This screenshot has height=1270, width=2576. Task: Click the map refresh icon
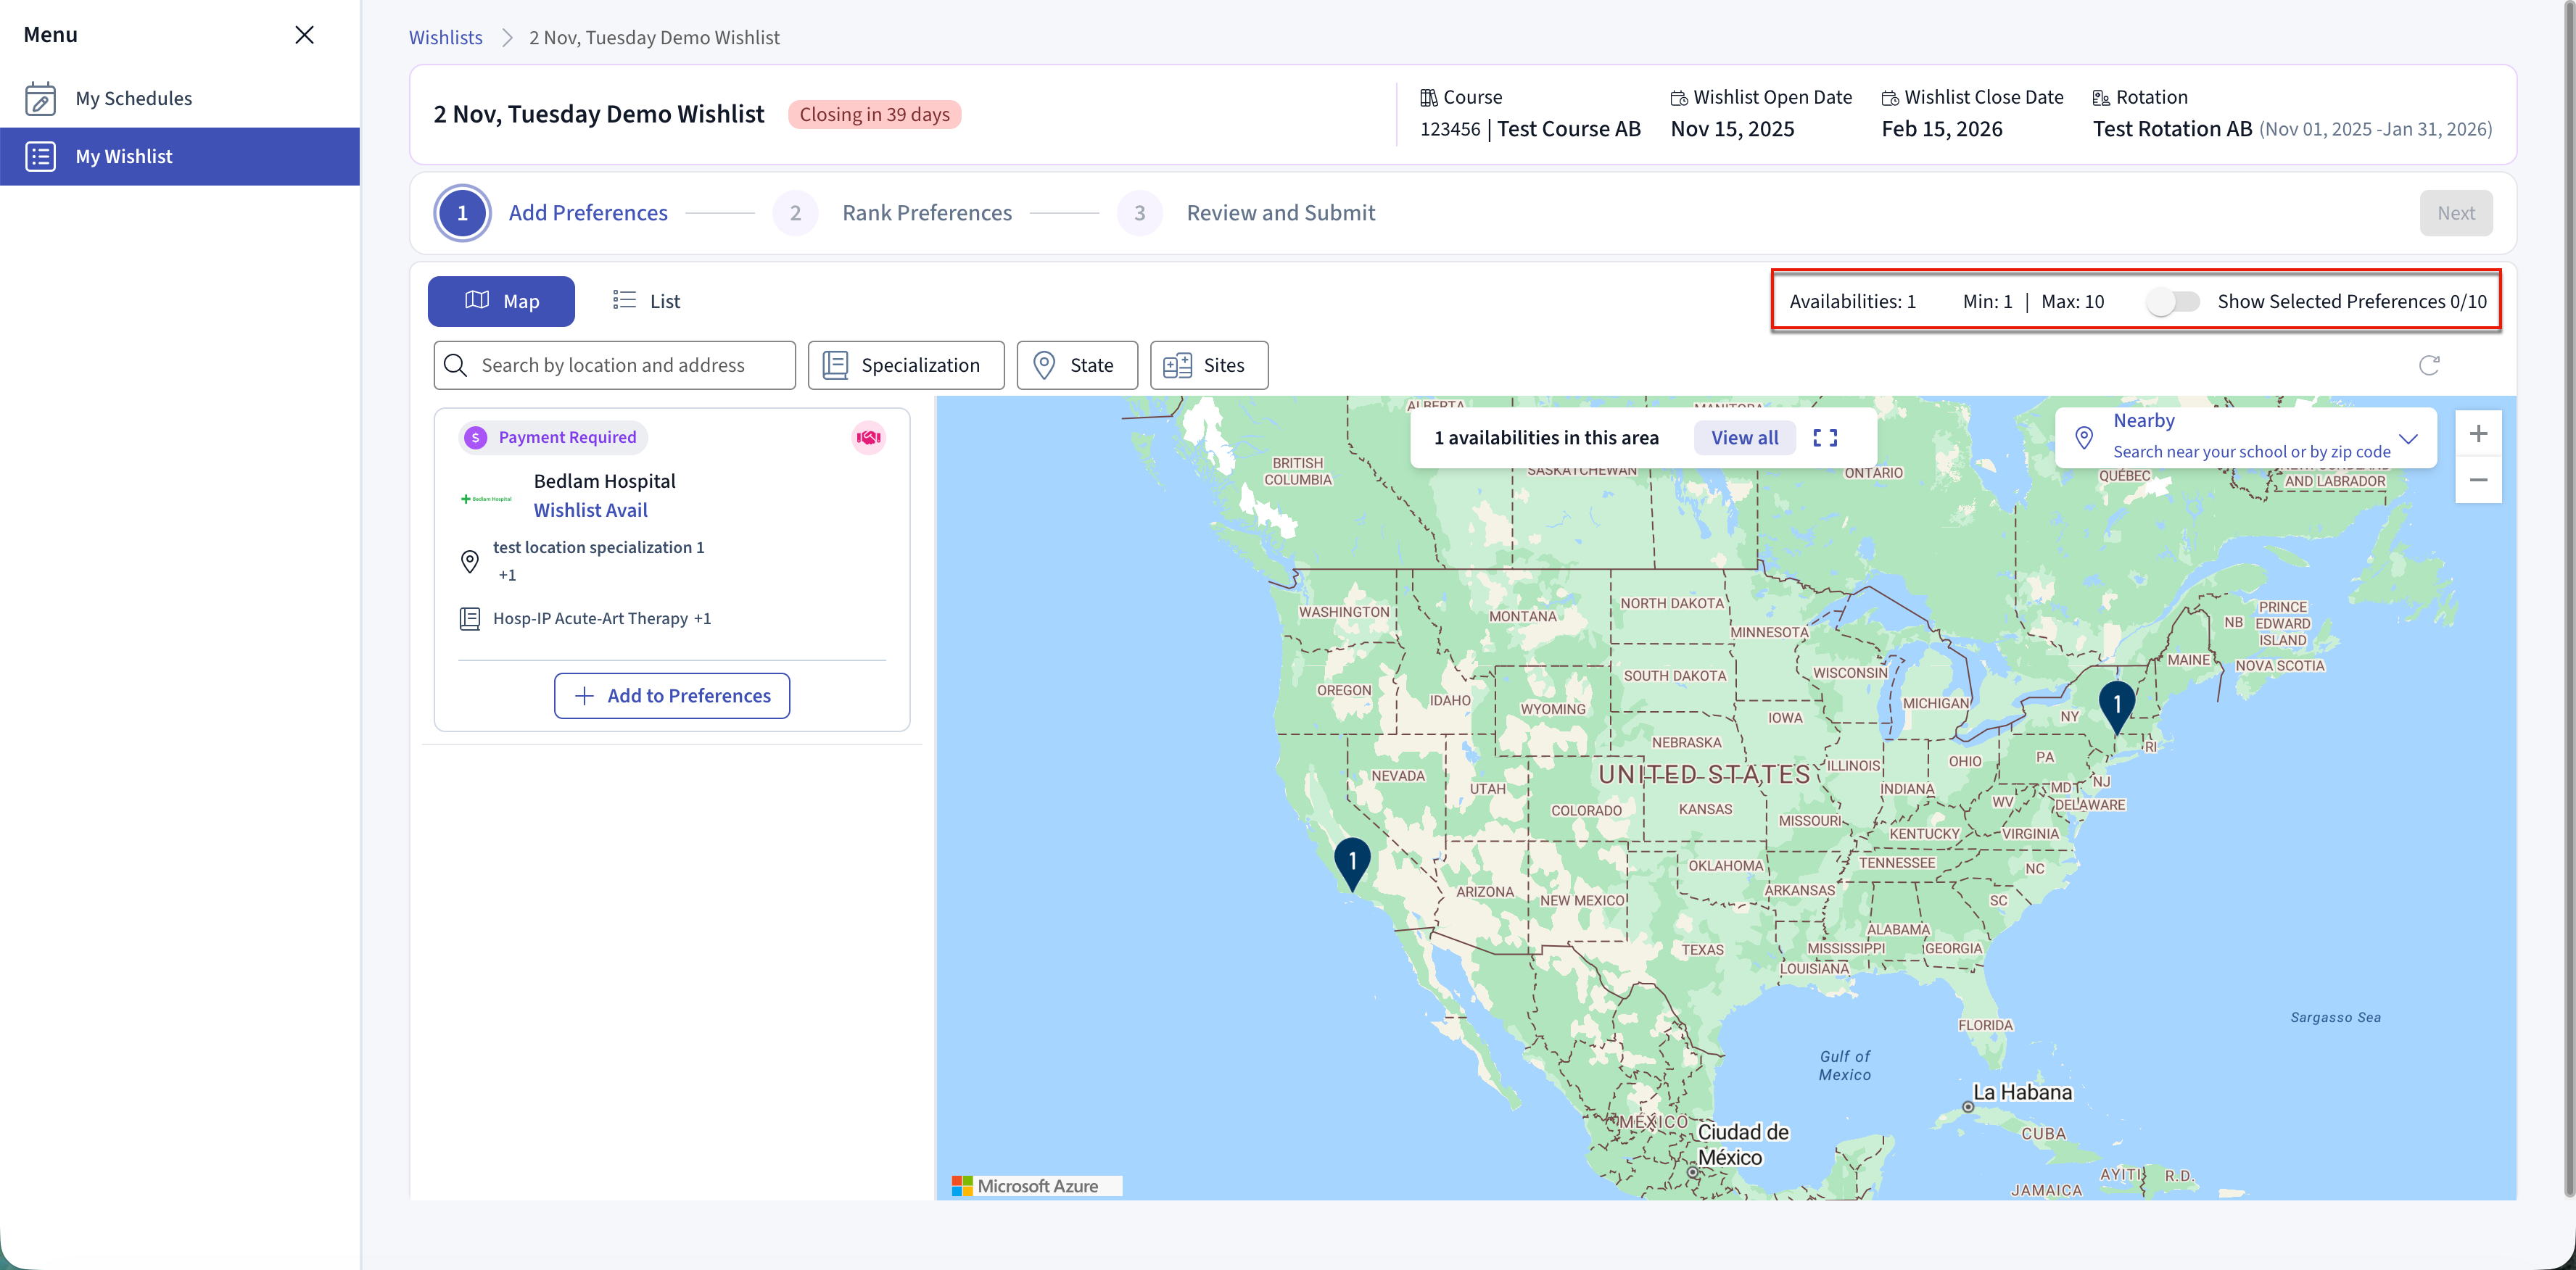(2428, 365)
